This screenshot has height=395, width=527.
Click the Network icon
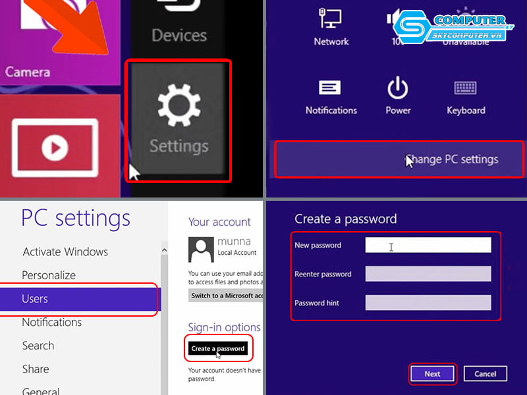331,28
